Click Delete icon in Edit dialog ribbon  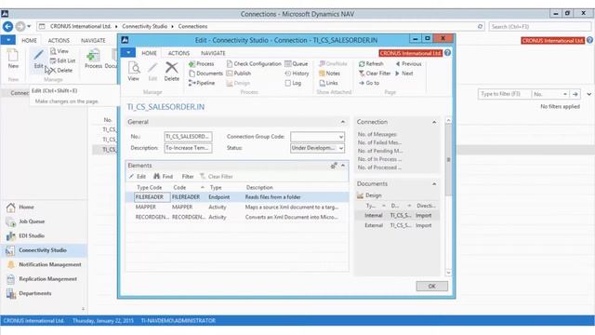pos(171,71)
